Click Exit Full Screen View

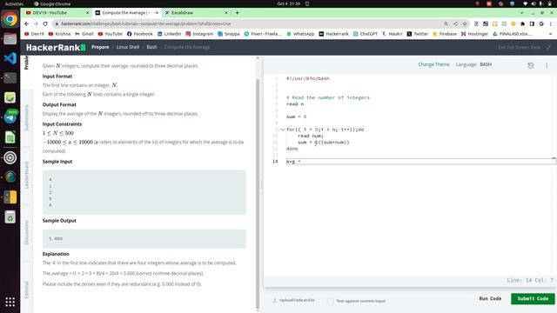[x=519, y=47]
